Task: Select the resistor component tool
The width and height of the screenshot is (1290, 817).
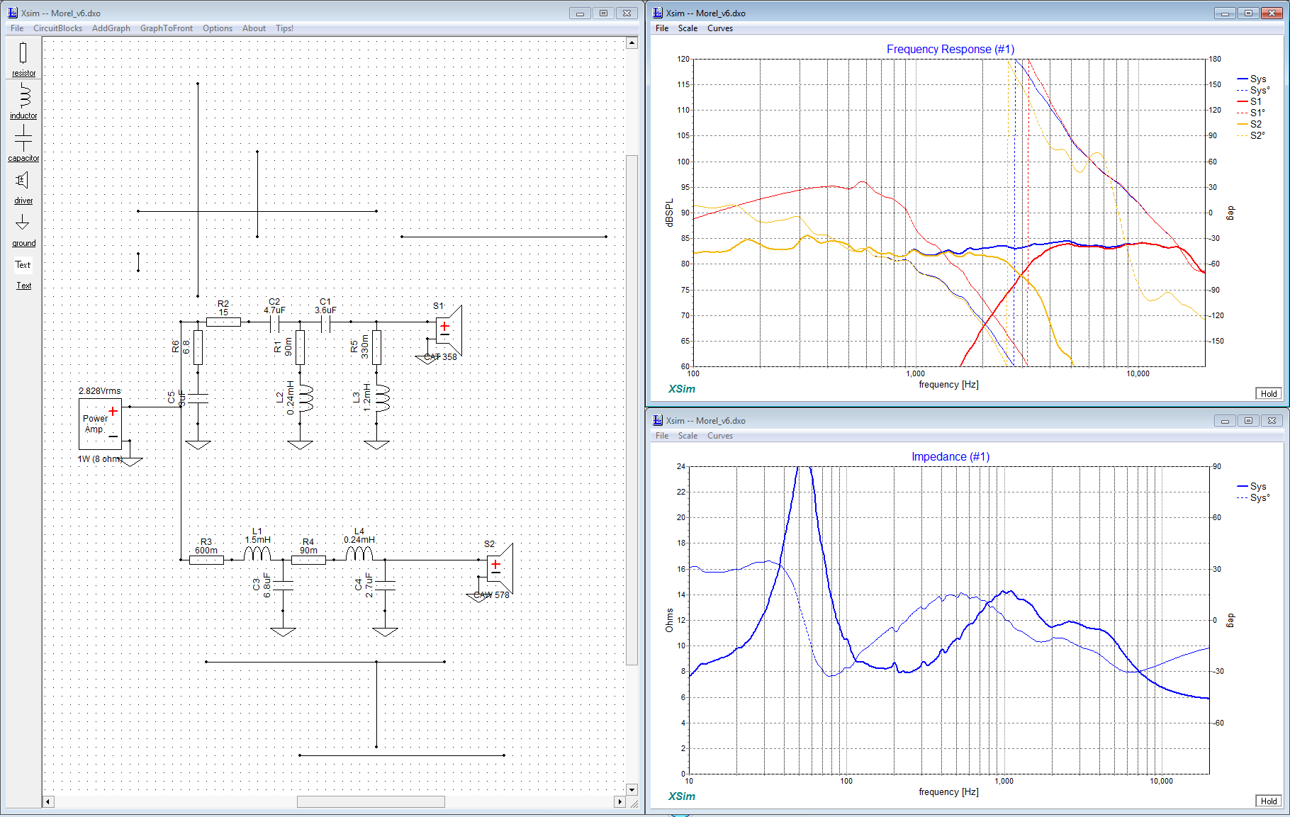Action: pyautogui.click(x=23, y=59)
